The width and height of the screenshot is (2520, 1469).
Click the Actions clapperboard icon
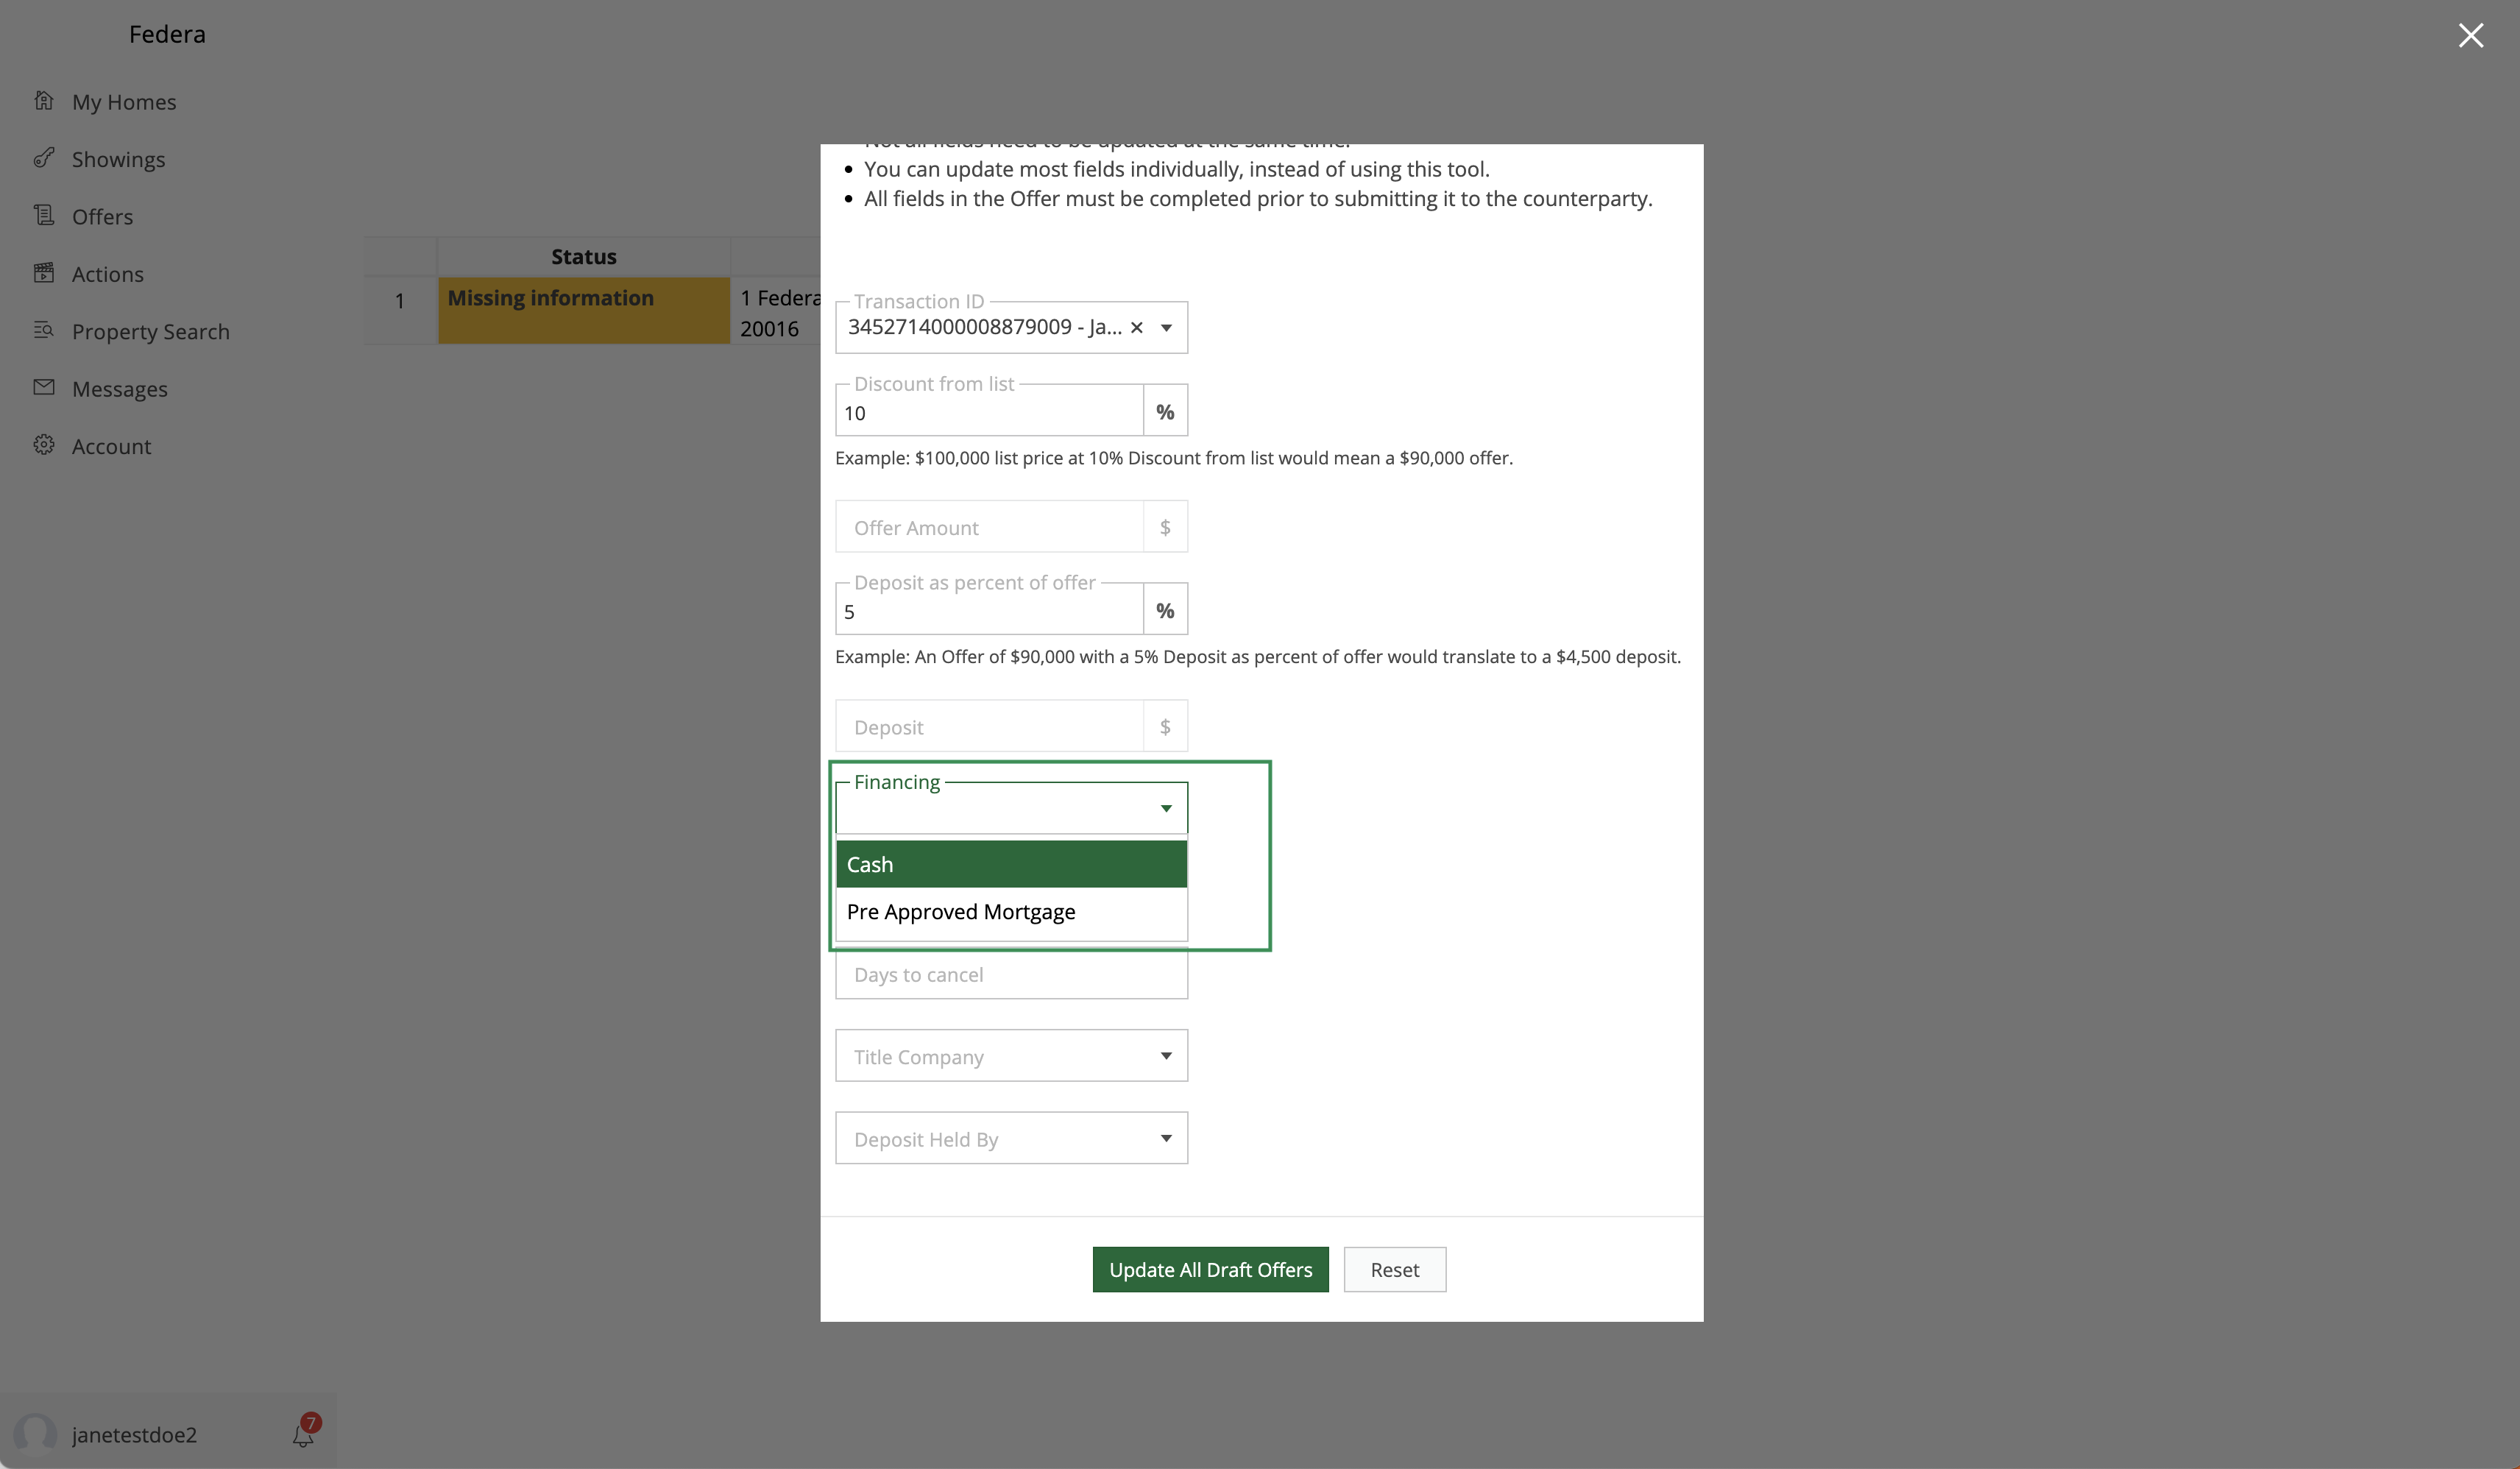click(44, 273)
